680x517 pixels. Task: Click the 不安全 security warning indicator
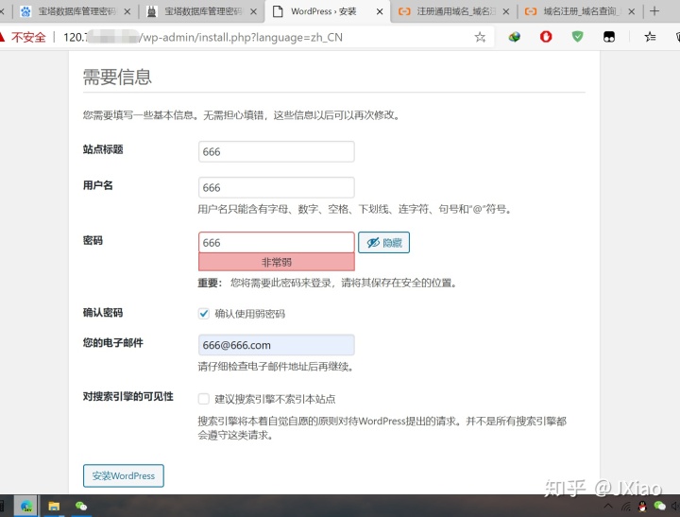pos(24,37)
